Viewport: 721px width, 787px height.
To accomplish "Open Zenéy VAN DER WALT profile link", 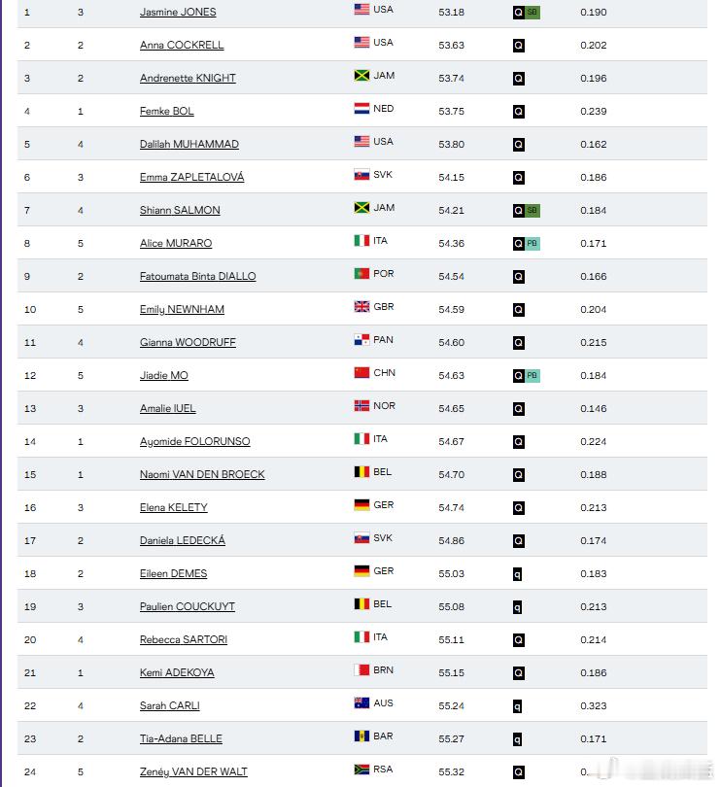I will coord(193,771).
